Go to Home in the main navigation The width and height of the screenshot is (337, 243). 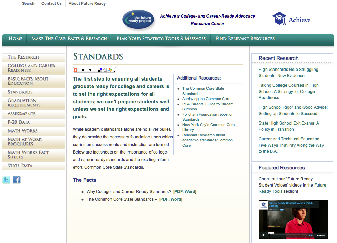pos(16,39)
